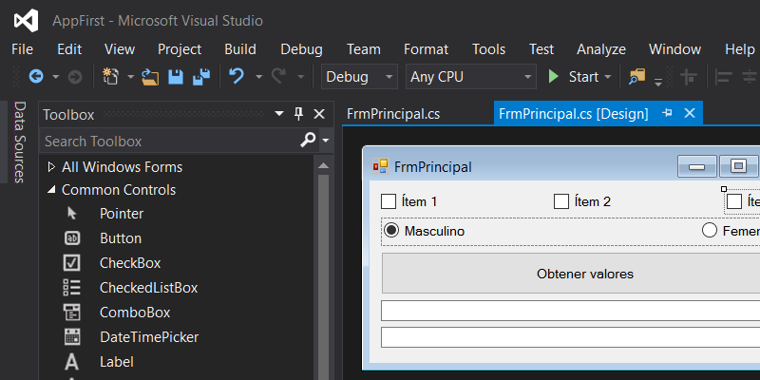Expand the All Windows Forms group
Image resolution: width=760 pixels, height=380 pixels.
pyautogui.click(x=51, y=167)
